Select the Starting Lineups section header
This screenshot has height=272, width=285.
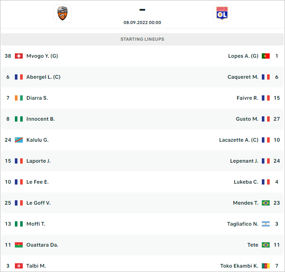(x=142, y=39)
